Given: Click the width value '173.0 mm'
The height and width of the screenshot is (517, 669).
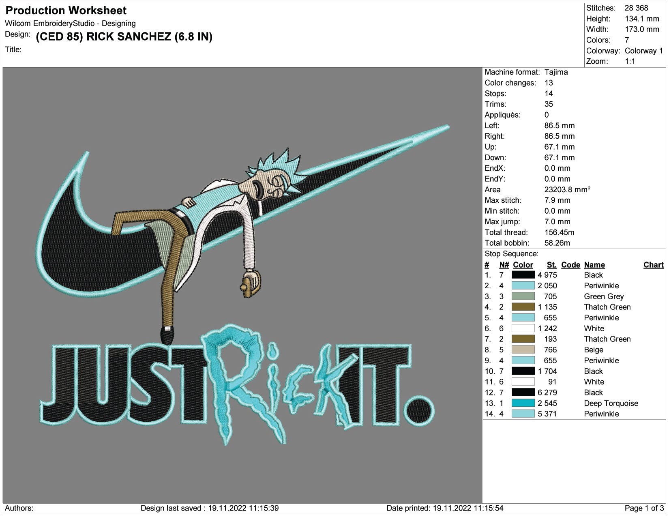Looking at the screenshot, I should click(x=642, y=29).
